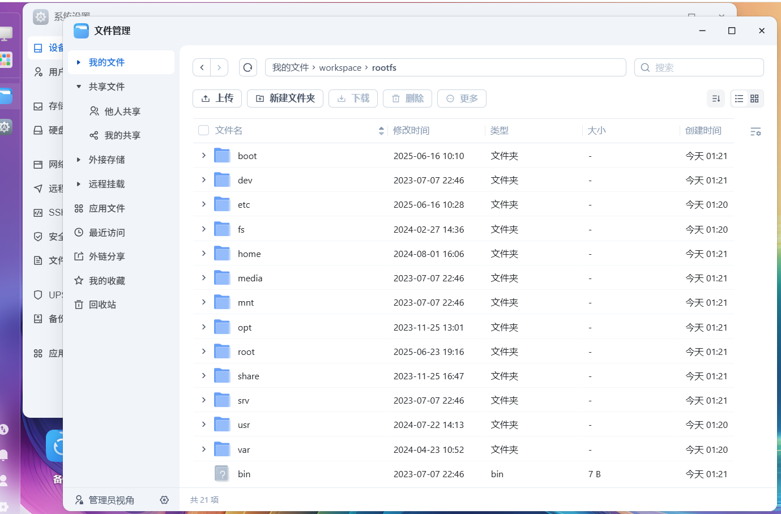Sort by 大小 column header
Image resolution: width=781 pixels, height=514 pixels.
point(597,131)
